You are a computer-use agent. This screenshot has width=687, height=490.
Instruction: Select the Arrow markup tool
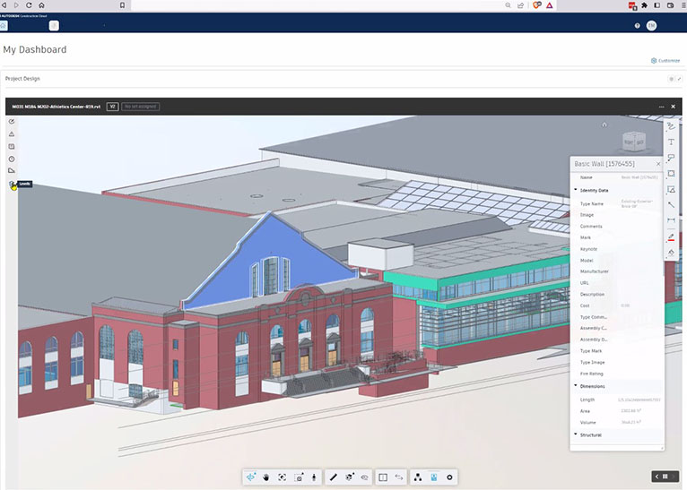[671, 205]
